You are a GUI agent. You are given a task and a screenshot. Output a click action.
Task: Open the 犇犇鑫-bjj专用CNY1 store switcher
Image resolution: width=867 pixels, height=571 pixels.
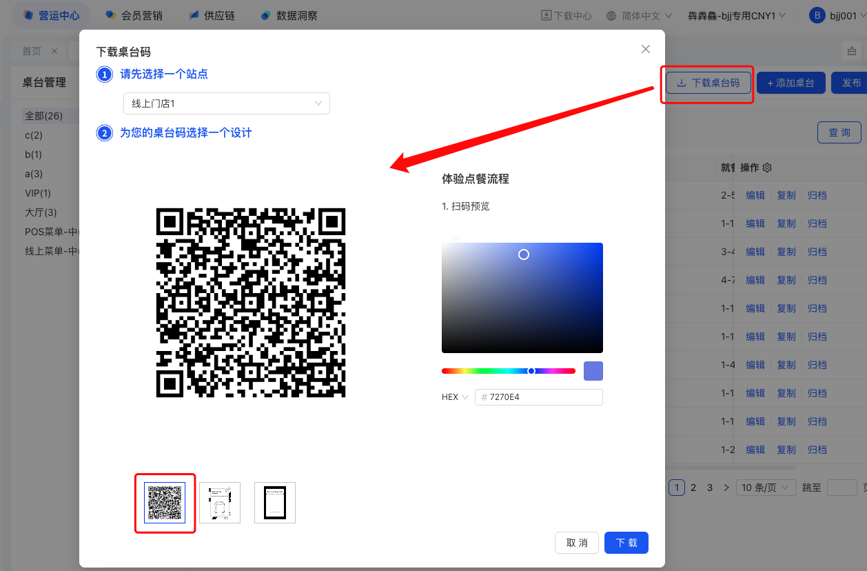pos(737,15)
